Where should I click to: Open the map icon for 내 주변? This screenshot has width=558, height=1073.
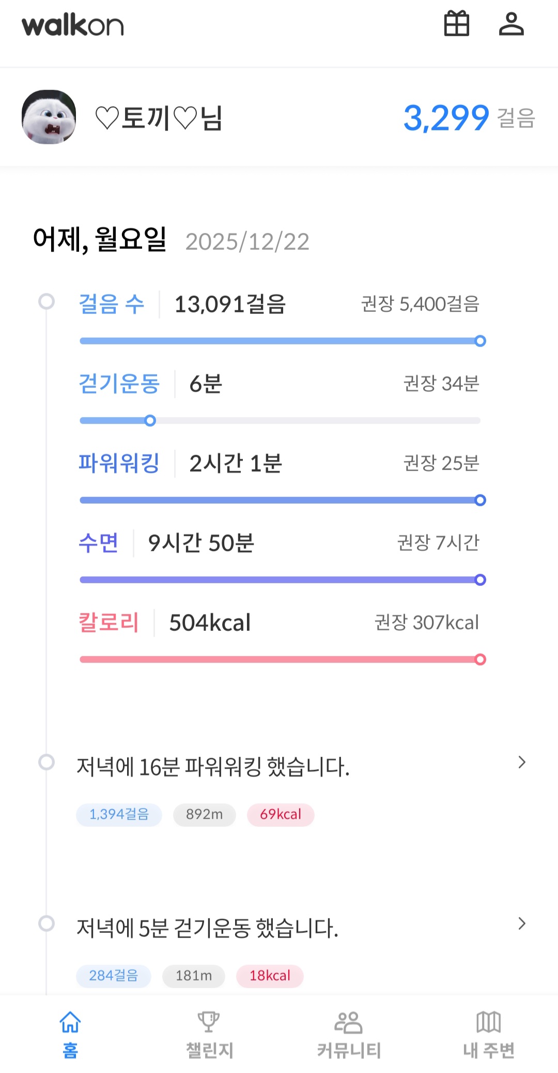pos(488,1022)
